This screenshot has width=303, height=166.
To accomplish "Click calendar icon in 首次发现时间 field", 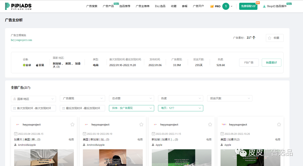I will click(x=15, y=108).
